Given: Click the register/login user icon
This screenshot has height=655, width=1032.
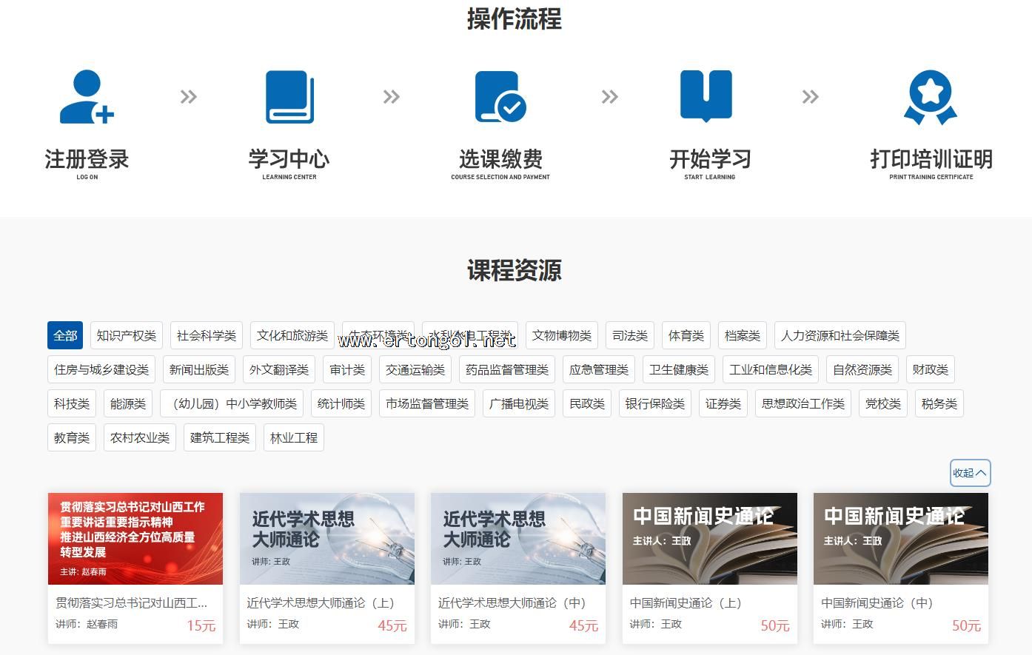Looking at the screenshot, I should pos(87,97).
